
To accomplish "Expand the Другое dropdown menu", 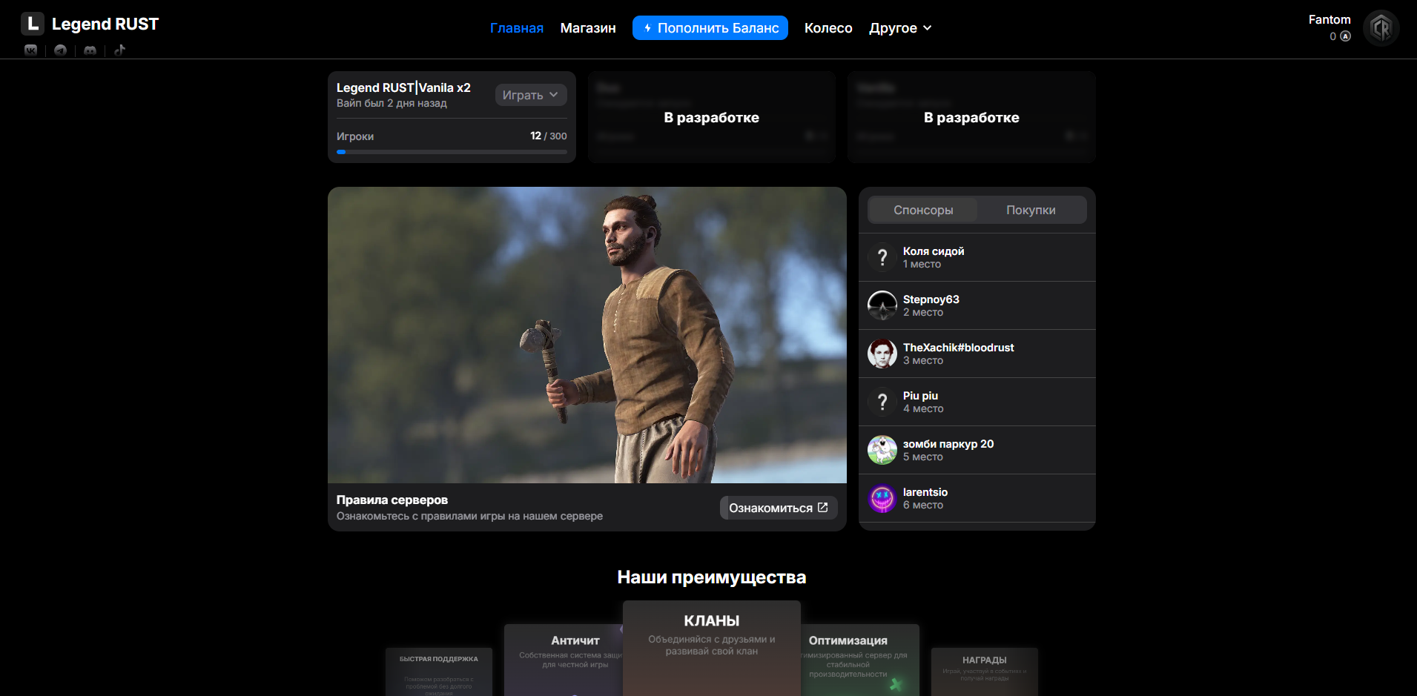I will (900, 28).
